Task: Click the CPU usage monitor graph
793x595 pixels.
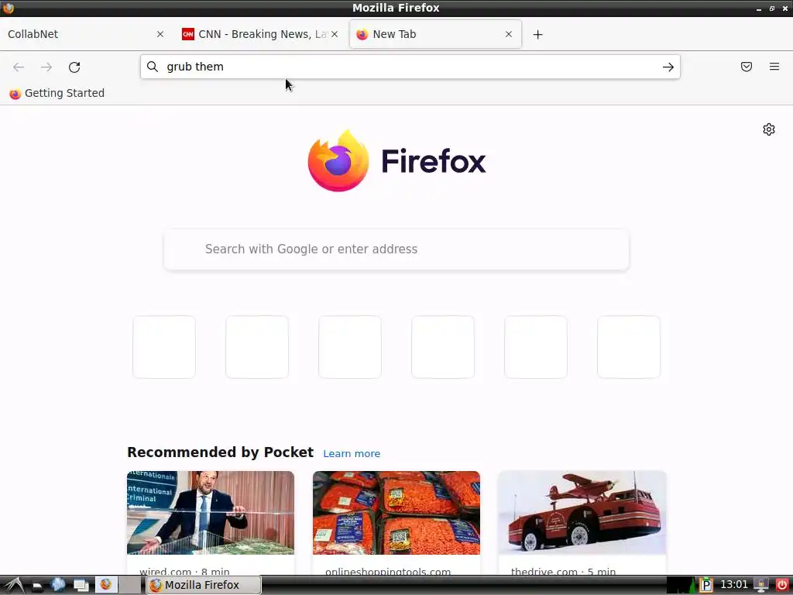Action: pos(681,585)
